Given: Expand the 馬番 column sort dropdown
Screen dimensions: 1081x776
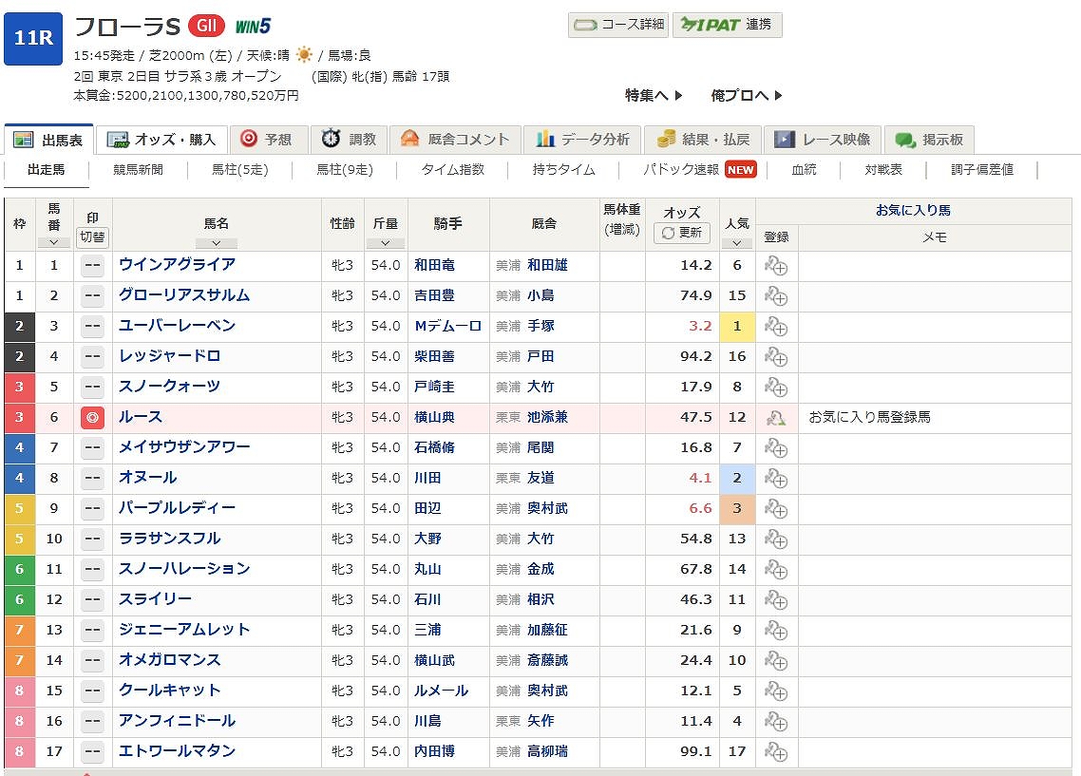Looking at the screenshot, I should [x=54, y=242].
